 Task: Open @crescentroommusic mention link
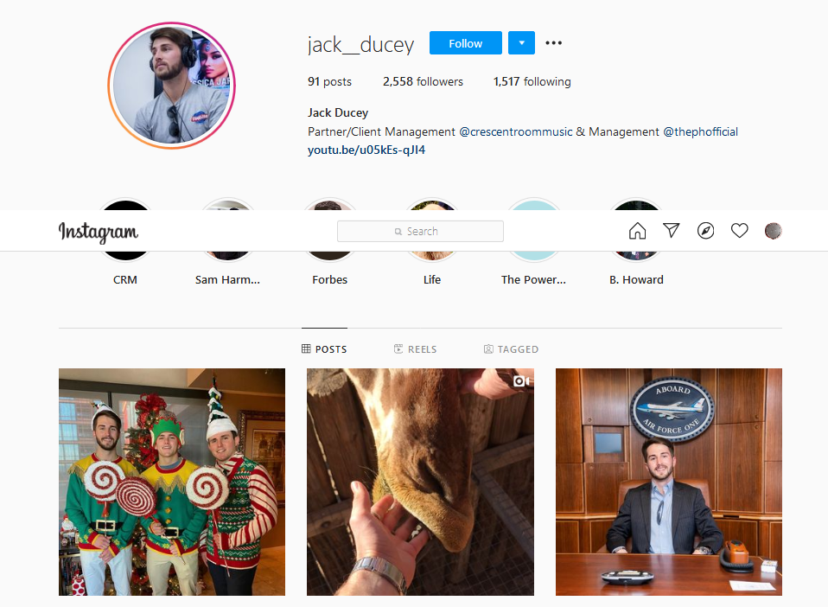pyautogui.click(x=515, y=131)
